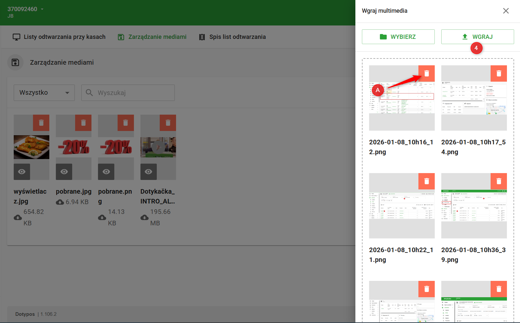Open the Wszystko filter dropdown
520x323 pixels.
(x=44, y=93)
